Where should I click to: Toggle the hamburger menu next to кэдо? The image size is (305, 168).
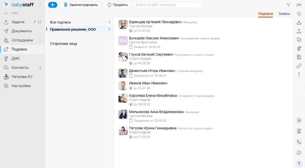coord(6,13)
